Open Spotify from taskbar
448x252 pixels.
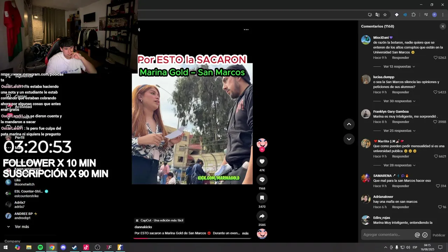tap(40, 247)
